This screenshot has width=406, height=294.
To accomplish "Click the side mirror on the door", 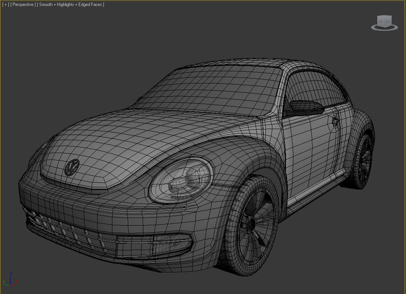I will tap(306, 107).
